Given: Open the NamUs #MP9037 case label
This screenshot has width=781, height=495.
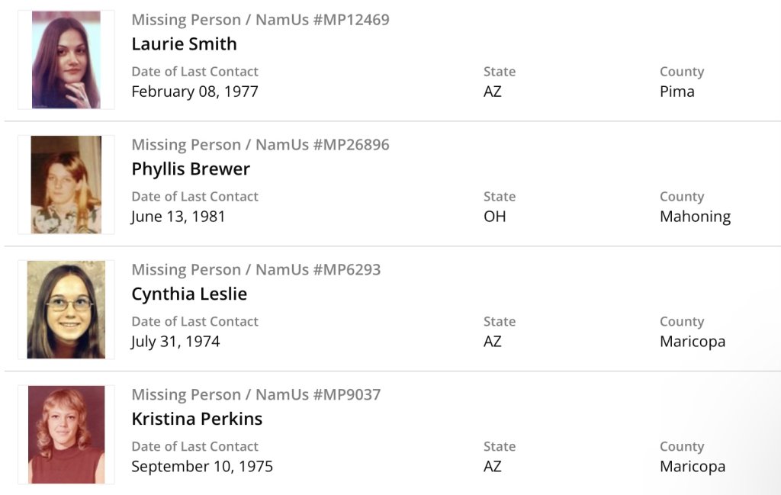Looking at the screenshot, I should tap(256, 395).
